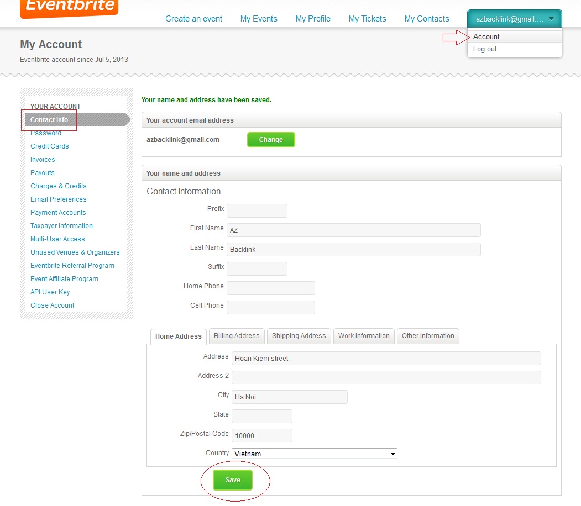Focus the Home Phone input field
The height and width of the screenshot is (506, 581).
[271, 288]
